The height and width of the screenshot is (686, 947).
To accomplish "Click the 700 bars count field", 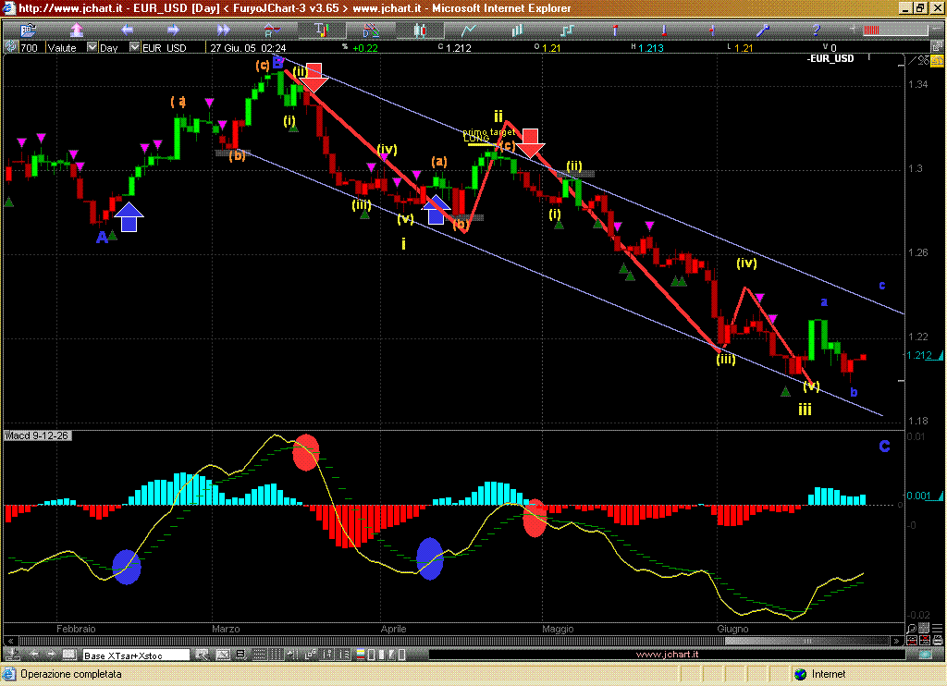I will [x=30, y=47].
